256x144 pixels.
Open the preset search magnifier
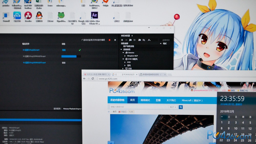click(149, 40)
